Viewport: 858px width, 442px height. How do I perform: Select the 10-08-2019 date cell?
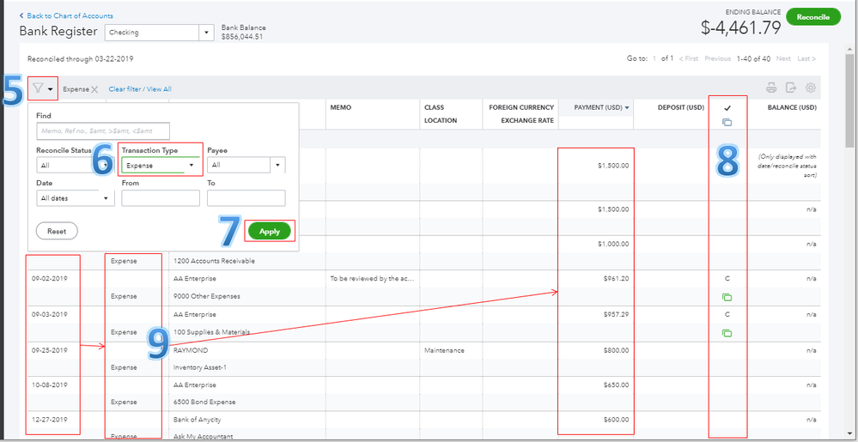point(50,385)
